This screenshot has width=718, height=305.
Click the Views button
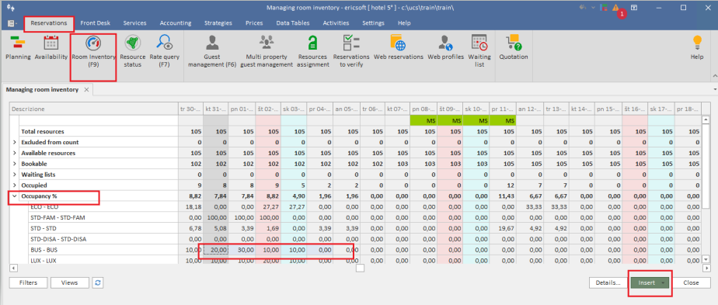[x=70, y=282]
